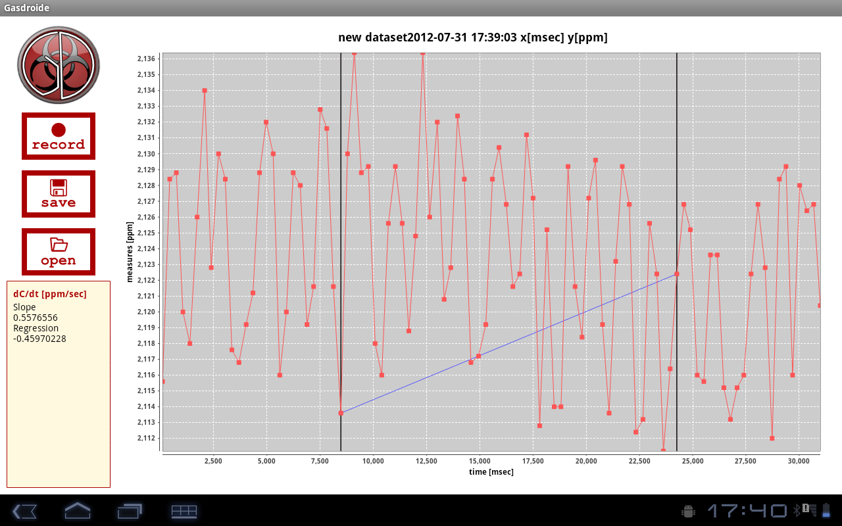Select the right black vertical cursor line
The height and width of the screenshot is (526, 842).
[x=677, y=252]
